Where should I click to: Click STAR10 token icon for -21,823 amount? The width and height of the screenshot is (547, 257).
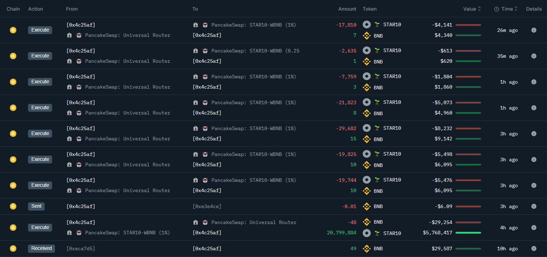(x=367, y=102)
